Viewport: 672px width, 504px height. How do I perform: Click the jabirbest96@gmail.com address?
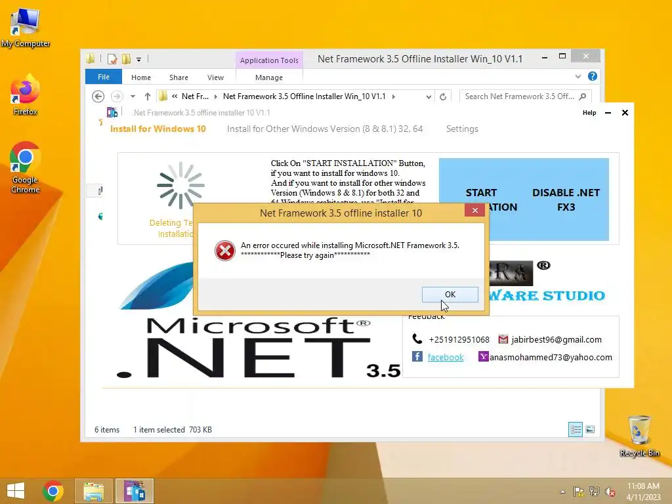tap(556, 340)
